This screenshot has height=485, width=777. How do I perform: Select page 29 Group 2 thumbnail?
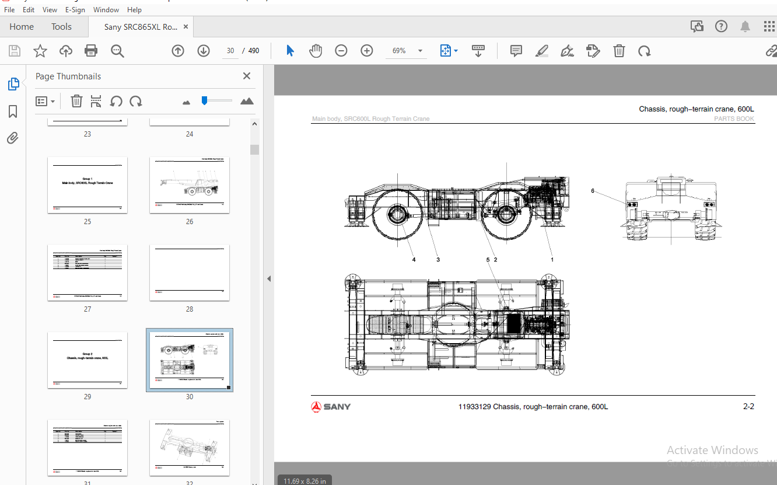(x=87, y=360)
